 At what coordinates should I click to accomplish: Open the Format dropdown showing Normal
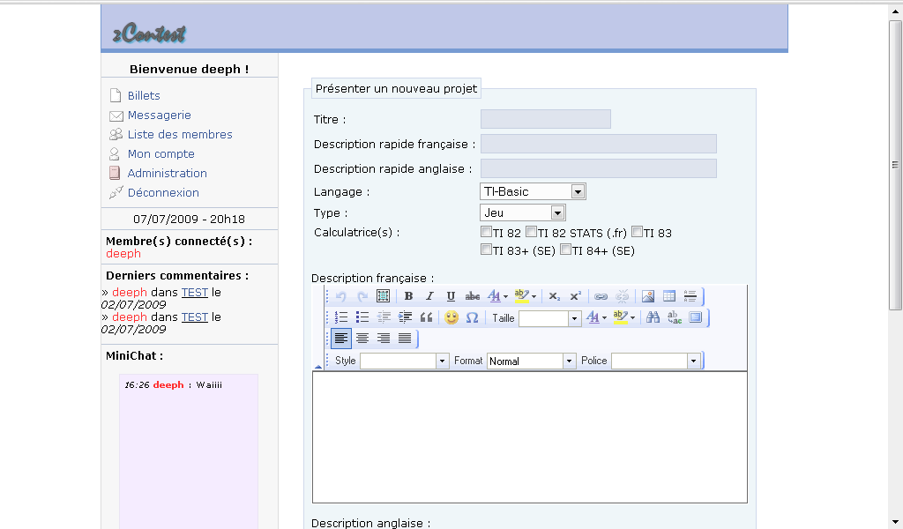531,361
